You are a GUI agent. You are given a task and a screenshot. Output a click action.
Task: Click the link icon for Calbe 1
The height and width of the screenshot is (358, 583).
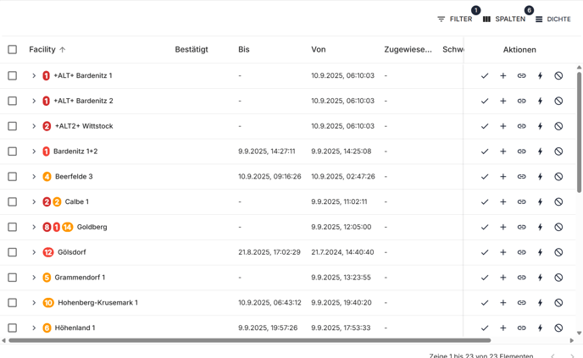[x=522, y=201]
